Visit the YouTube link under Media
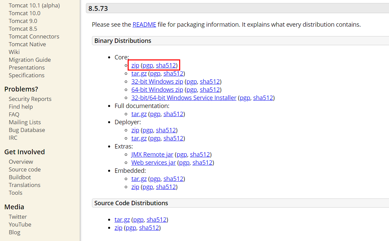 [x=20, y=224]
